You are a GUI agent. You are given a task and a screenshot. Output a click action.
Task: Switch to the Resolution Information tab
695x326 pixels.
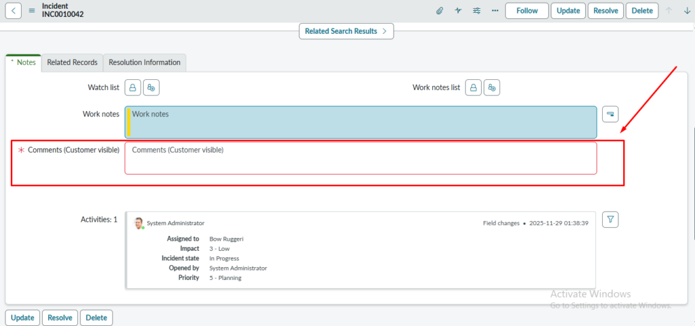145,62
